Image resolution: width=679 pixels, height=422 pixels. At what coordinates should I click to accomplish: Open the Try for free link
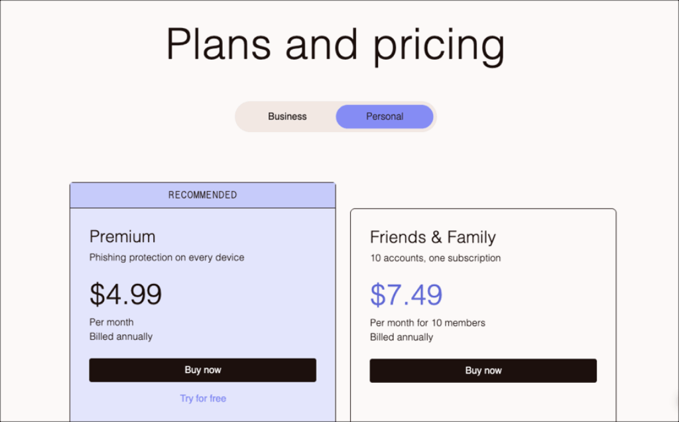203,398
